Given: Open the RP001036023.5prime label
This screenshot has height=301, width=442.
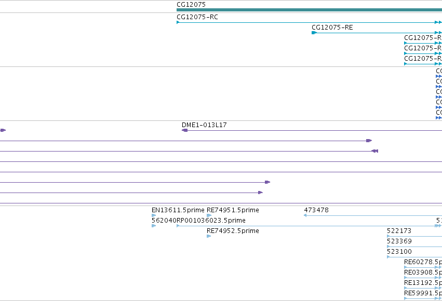Looking at the screenshot, I should pyautogui.click(x=211, y=221).
